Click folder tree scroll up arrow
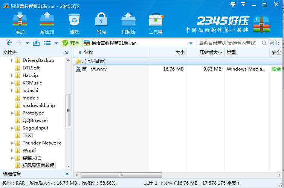 69,60
